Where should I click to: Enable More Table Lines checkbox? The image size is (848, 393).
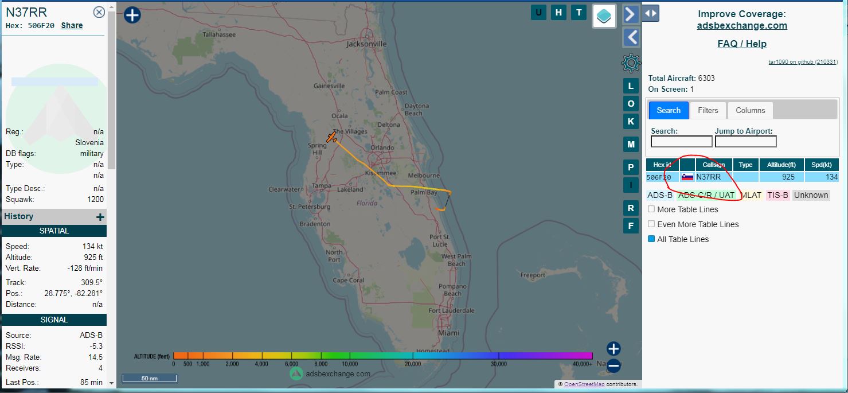pyautogui.click(x=651, y=209)
